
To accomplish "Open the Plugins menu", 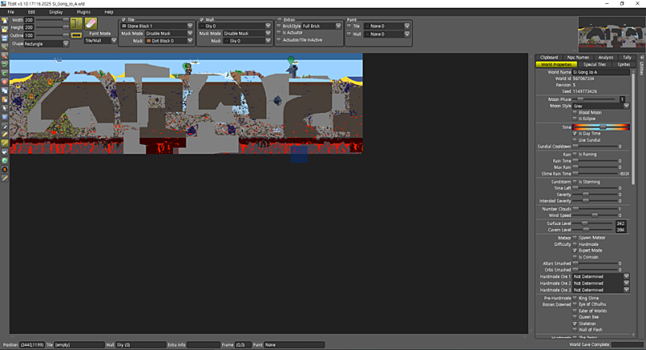I will (x=84, y=12).
